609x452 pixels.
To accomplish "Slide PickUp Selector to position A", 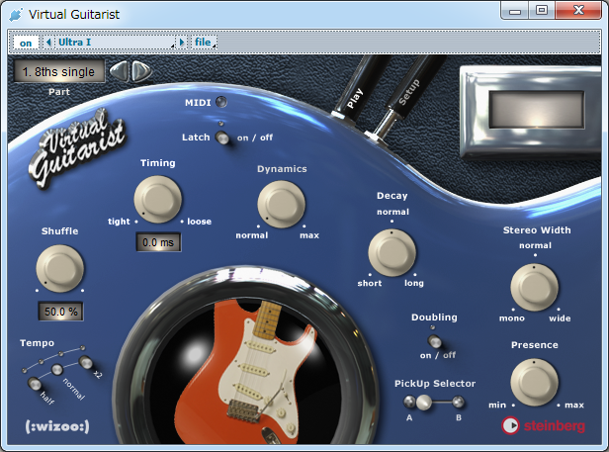I will tap(409, 402).
